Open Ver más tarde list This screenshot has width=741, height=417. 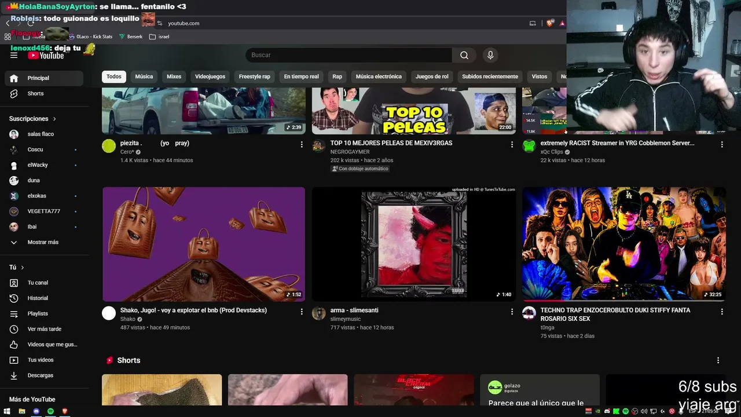pos(44,329)
